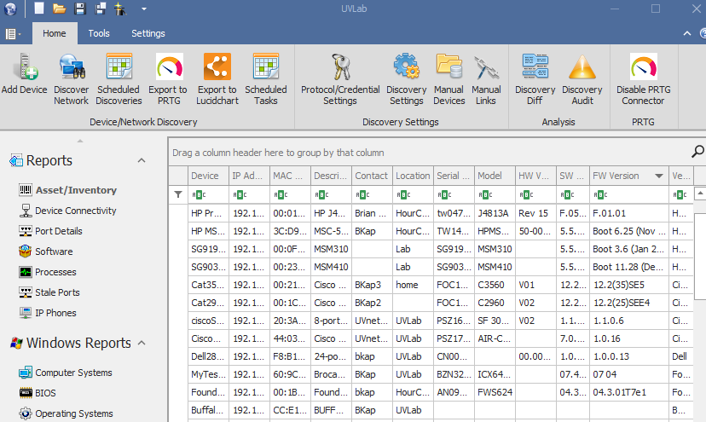Image resolution: width=706 pixels, height=422 pixels.
Task: Open Scheduled Discoveries
Action: tap(119, 79)
